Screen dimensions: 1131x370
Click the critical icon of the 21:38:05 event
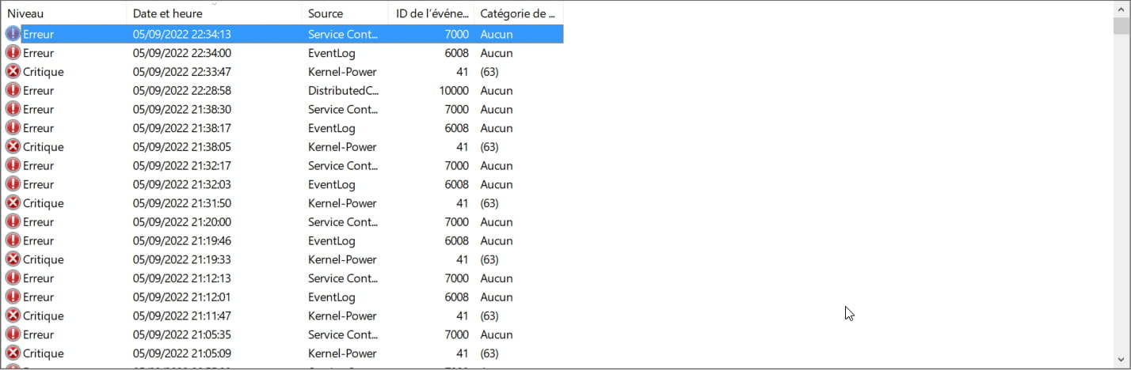(13, 146)
